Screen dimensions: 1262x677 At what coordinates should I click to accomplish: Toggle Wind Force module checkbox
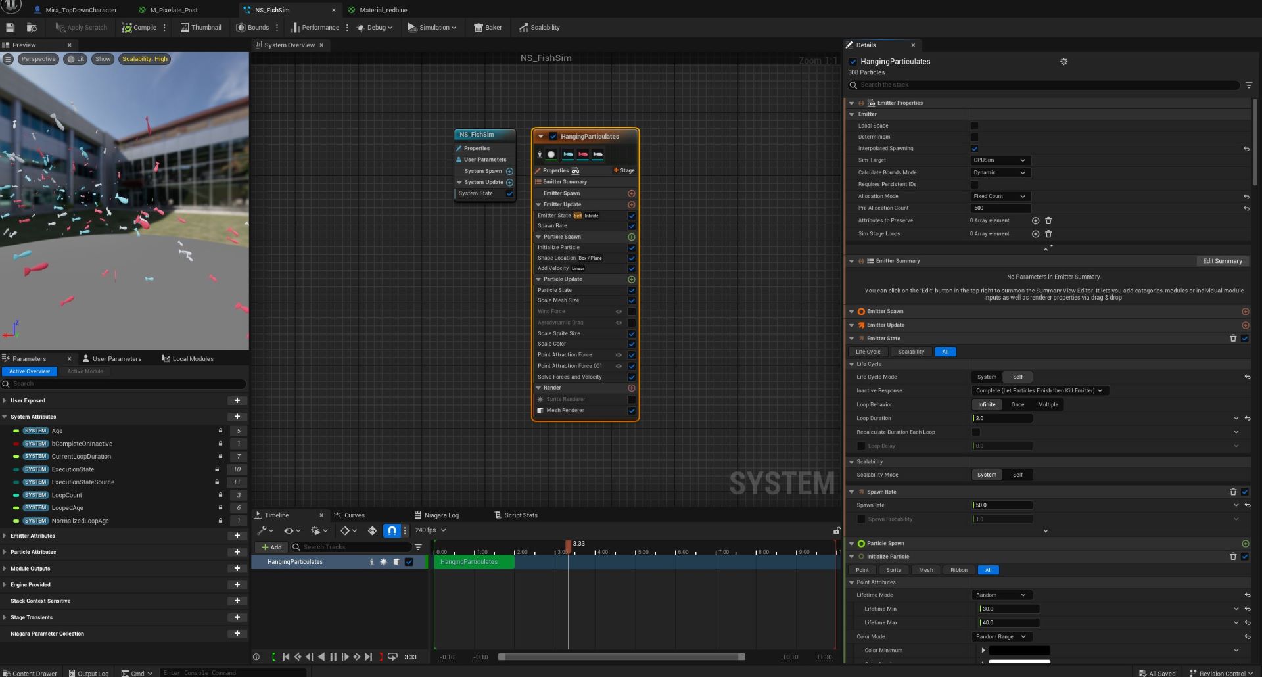pos(631,312)
